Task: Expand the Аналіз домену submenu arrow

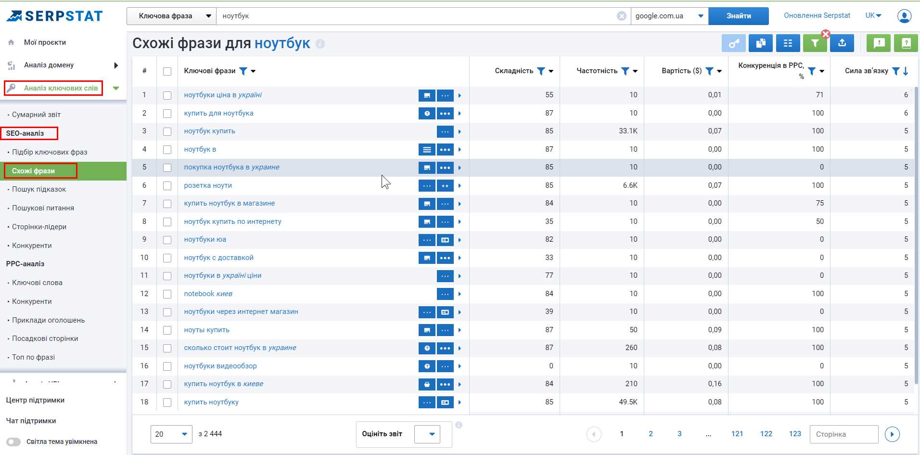Action: click(x=116, y=65)
